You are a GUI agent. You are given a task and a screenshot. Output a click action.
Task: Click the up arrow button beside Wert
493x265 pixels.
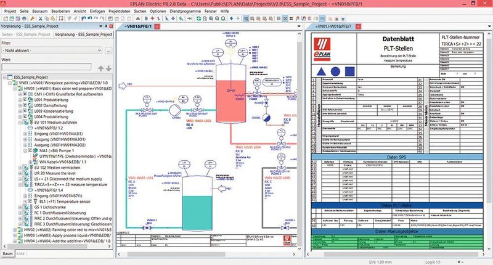tap(100, 68)
